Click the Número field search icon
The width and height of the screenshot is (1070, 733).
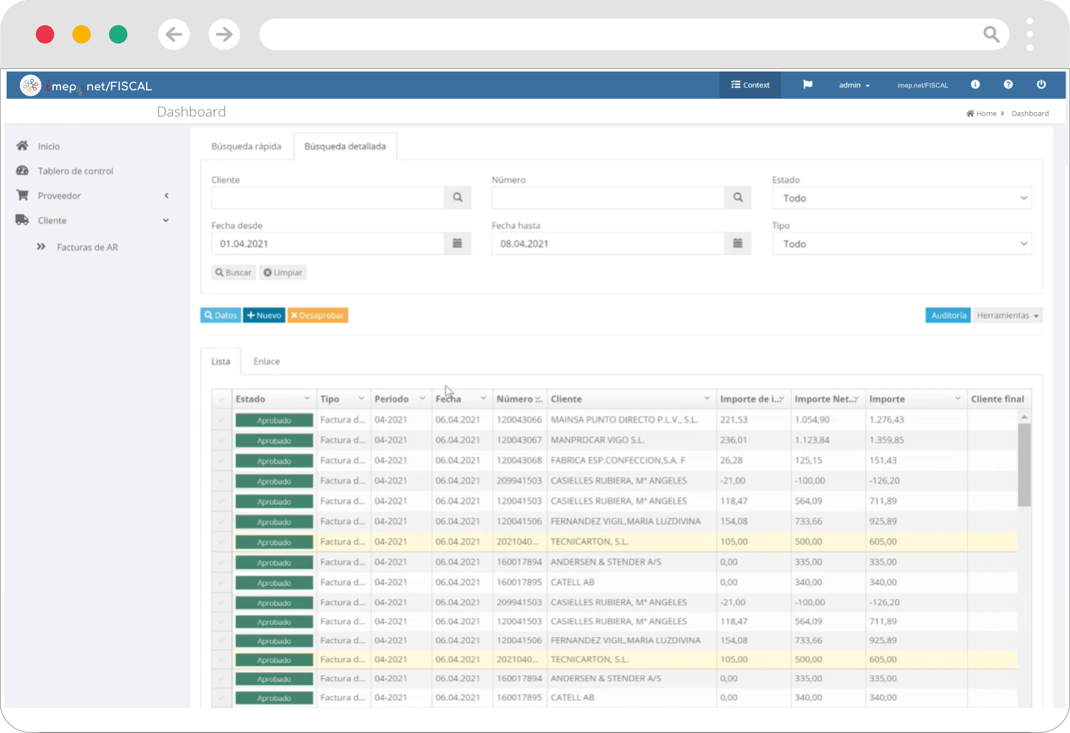(x=738, y=197)
